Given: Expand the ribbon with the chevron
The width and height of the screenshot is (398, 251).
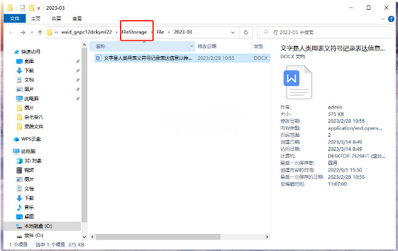Looking at the screenshot, I should click(383, 19).
